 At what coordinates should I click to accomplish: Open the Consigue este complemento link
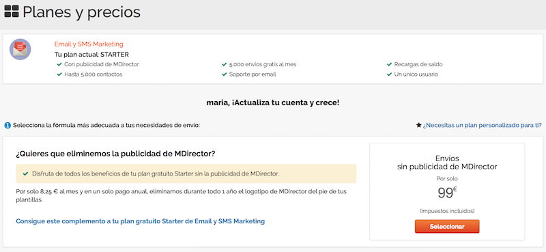[x=141, y=221]
